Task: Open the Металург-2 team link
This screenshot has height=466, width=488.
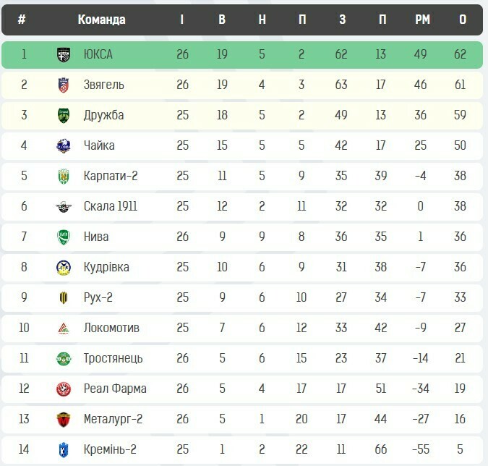Action: coord(112,419)
